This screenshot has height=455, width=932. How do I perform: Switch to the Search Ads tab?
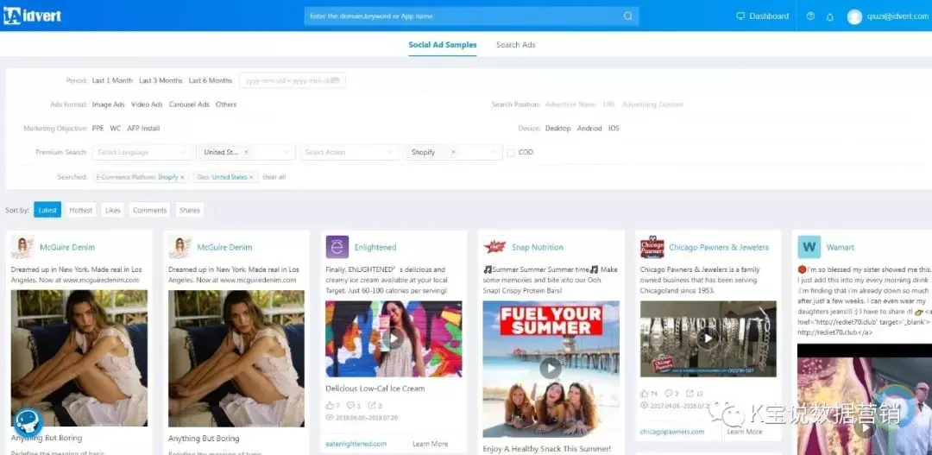[x=515, y=45]
